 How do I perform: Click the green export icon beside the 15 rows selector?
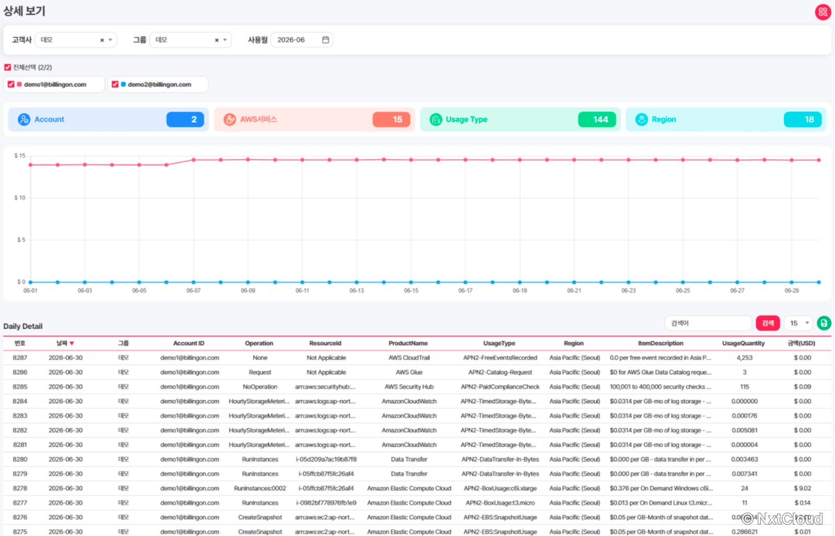[x=824, y=323]
